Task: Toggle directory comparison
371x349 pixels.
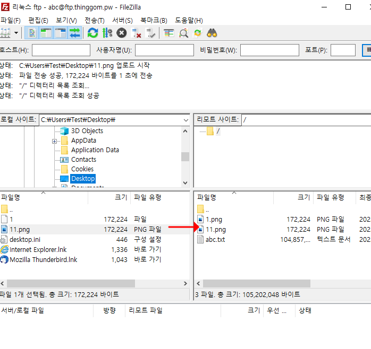Action: click(183, 33)
